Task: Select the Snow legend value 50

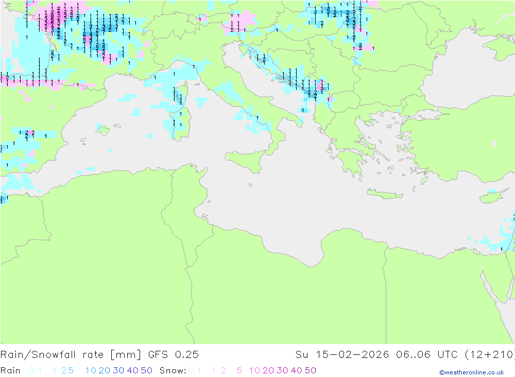Action: click(x=311, y=370)
